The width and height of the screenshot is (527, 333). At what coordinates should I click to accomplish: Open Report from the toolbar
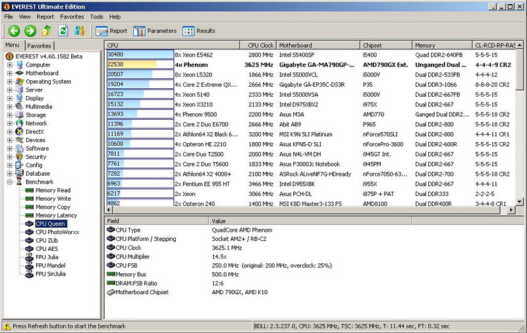(111, 31)
